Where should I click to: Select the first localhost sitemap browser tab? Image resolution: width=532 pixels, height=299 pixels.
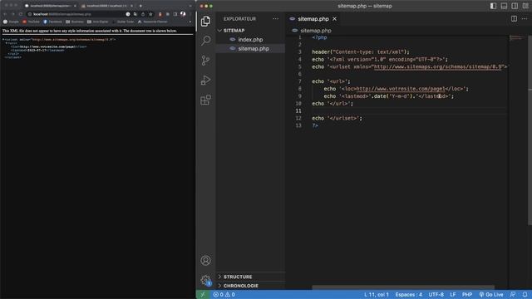pyautogui.click(x=50, y=6)
